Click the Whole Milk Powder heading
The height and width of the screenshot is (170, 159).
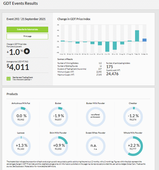pos(133,133)
